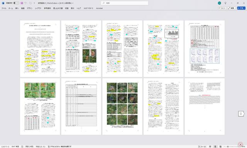
Task: Select page 7 with the full-page table
Action: [81, 106]
